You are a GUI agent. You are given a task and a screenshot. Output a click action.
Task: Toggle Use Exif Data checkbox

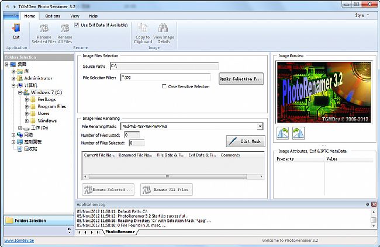(x=77, y=25)
